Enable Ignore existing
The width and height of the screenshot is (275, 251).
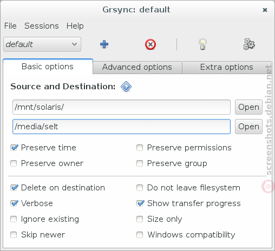point(14,219)
